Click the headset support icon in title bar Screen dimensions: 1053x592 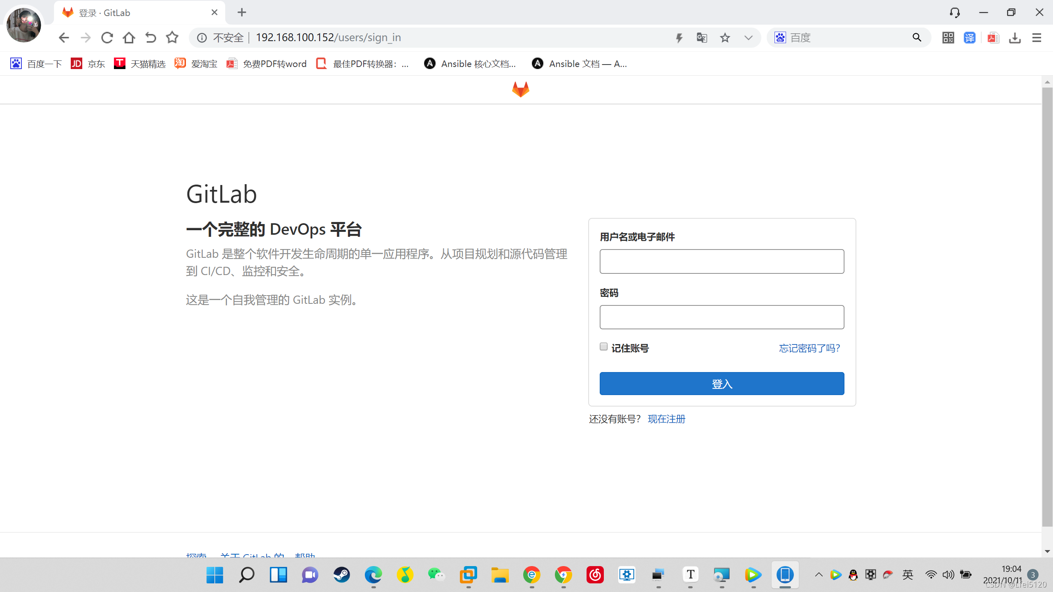(955, 13)
